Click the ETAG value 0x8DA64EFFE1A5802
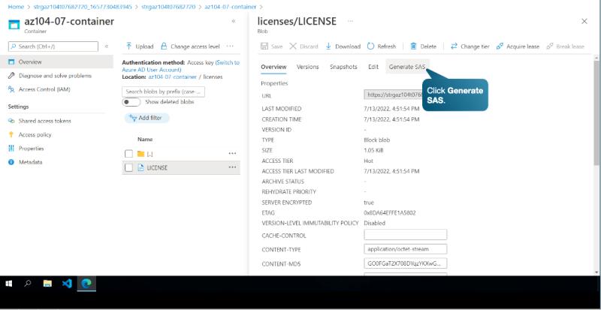 (x=390, y=212)
